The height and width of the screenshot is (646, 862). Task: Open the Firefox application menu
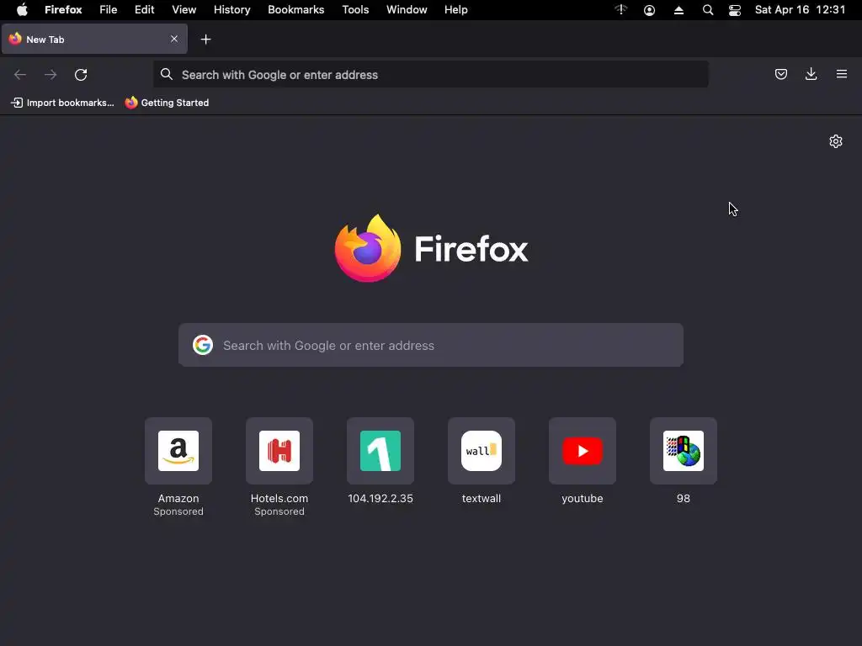[x=63, y=10]
